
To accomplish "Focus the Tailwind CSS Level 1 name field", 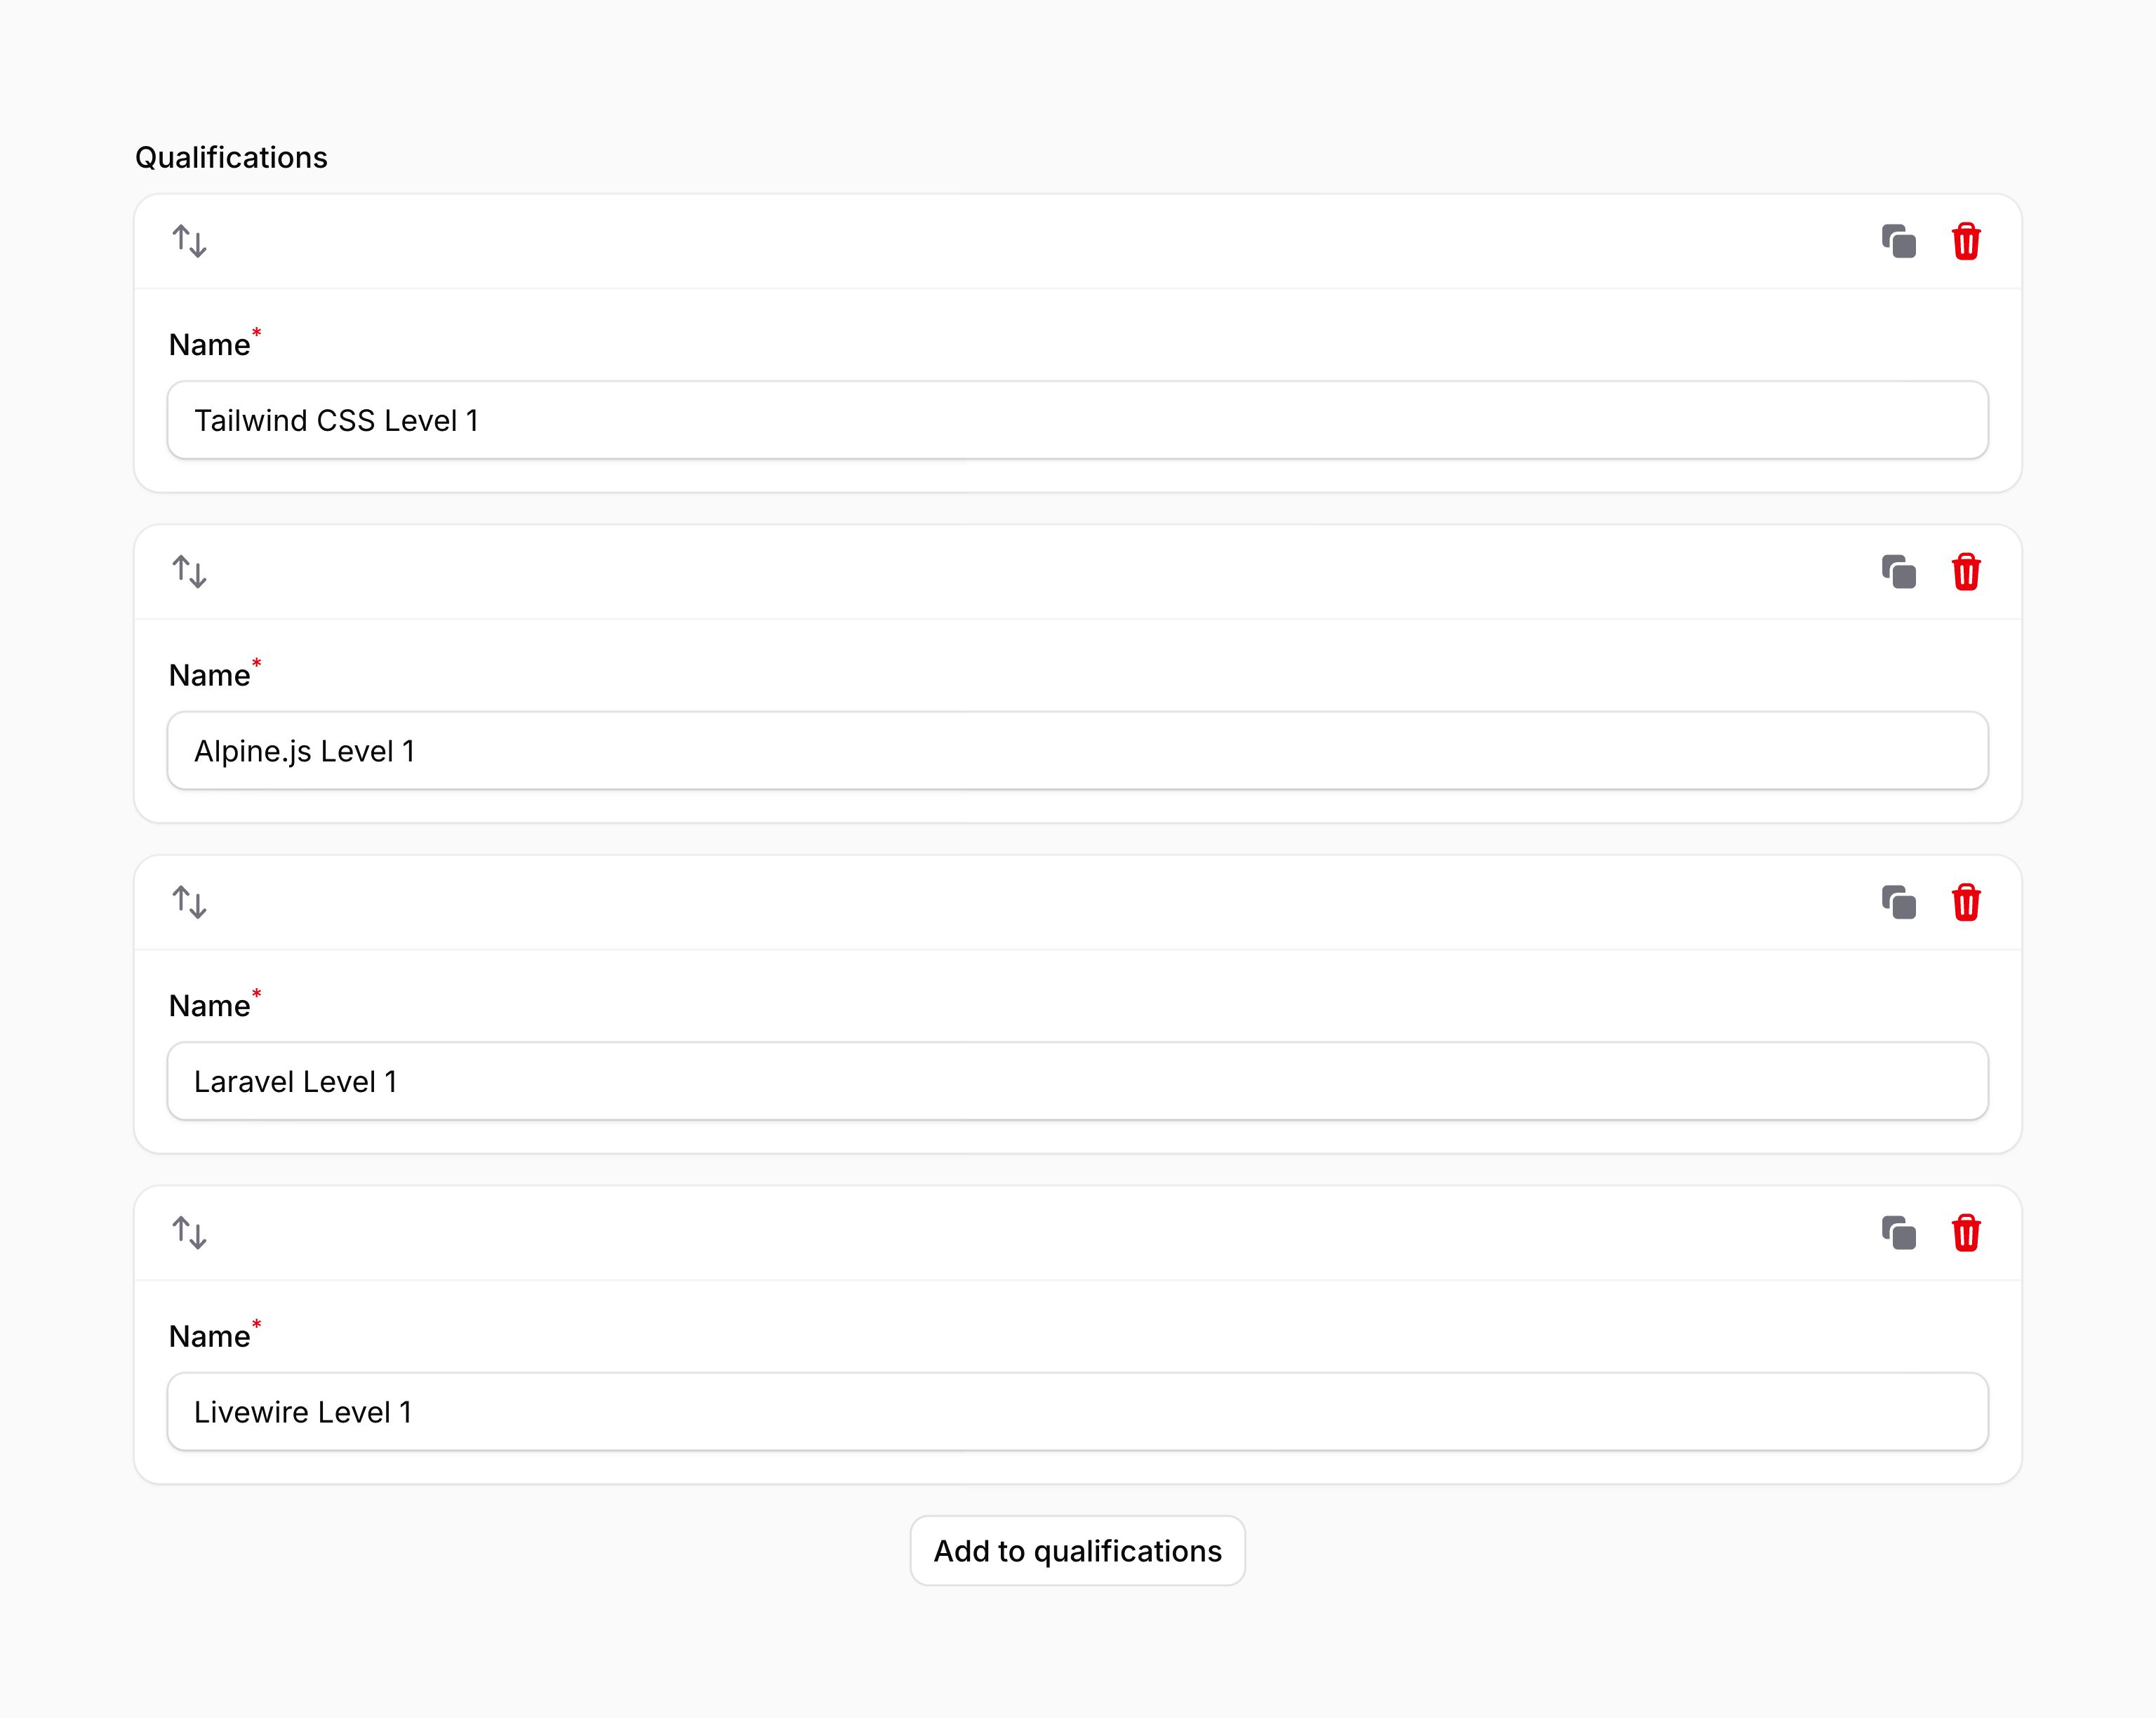I will pos(1077,420).
